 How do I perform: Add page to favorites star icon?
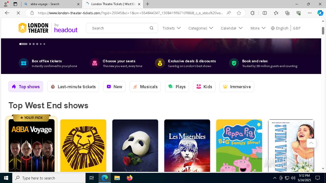[239, 13]
